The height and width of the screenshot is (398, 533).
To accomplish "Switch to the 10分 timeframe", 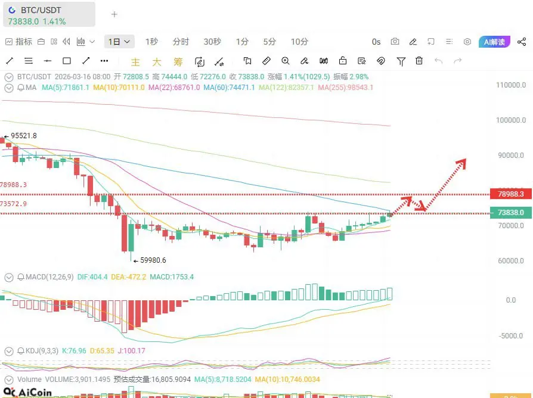I will coord(299,42).
